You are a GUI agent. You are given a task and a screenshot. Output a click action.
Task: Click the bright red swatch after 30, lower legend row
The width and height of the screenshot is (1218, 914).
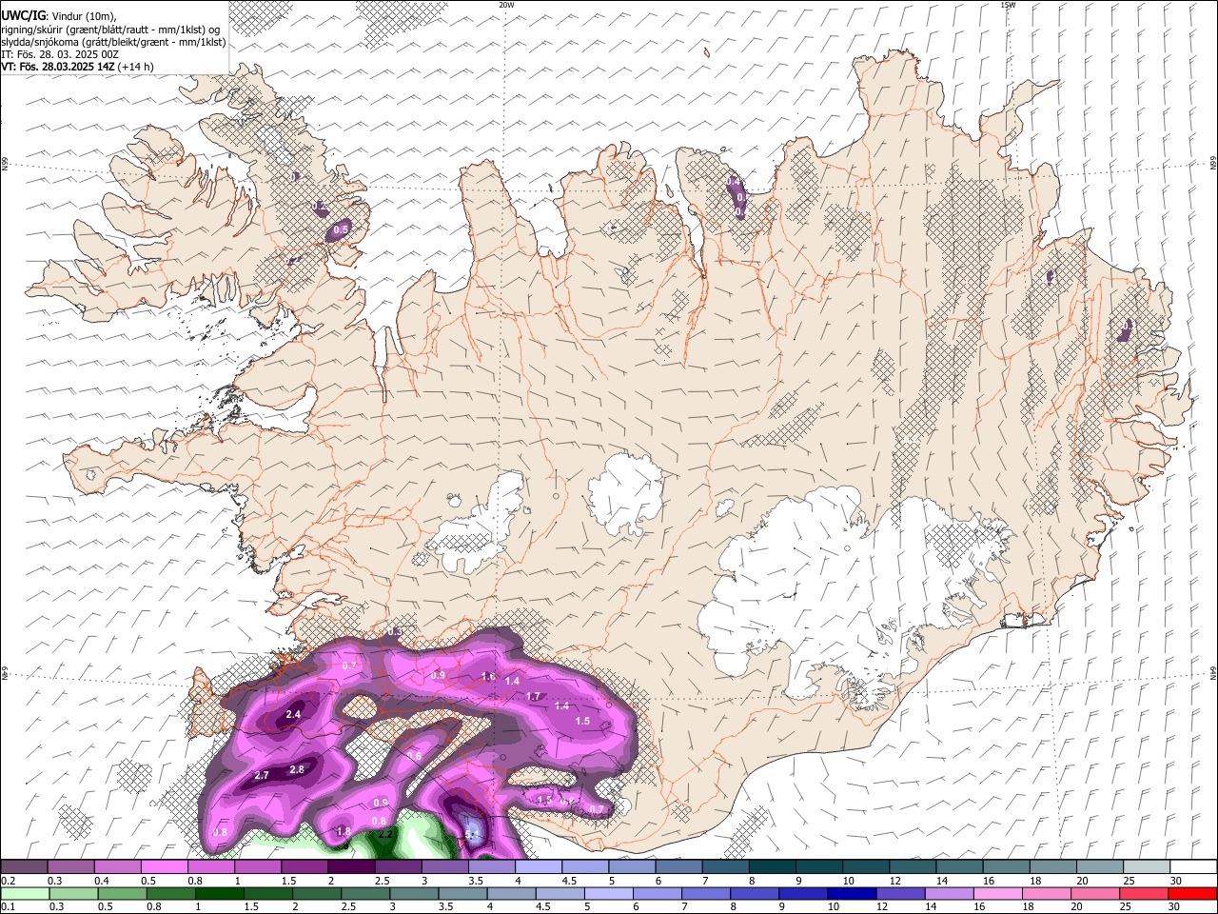click(1192, 894)
